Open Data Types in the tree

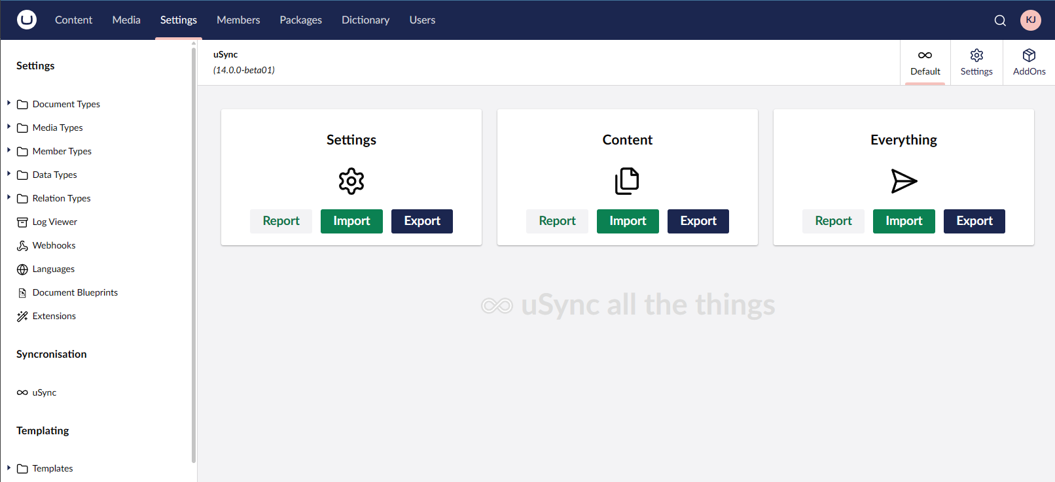point(55,175)
